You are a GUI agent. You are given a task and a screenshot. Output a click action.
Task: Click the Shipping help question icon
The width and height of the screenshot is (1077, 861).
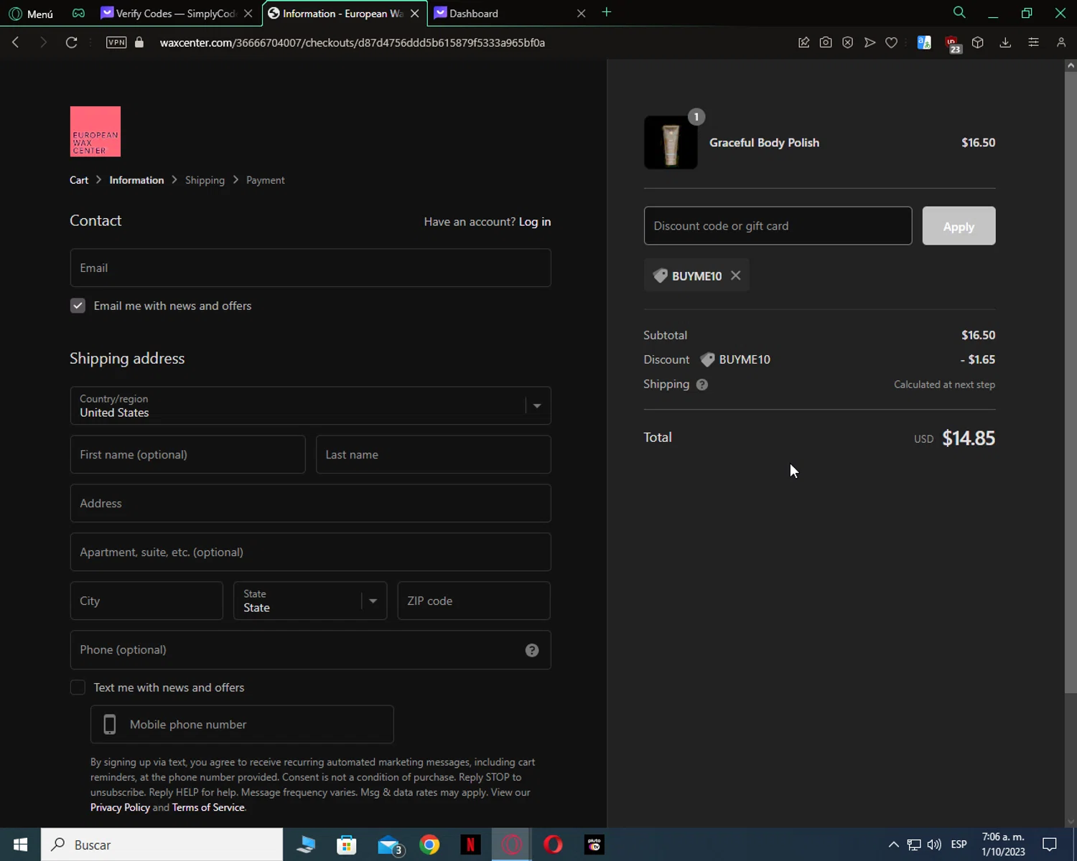(702, 385)
